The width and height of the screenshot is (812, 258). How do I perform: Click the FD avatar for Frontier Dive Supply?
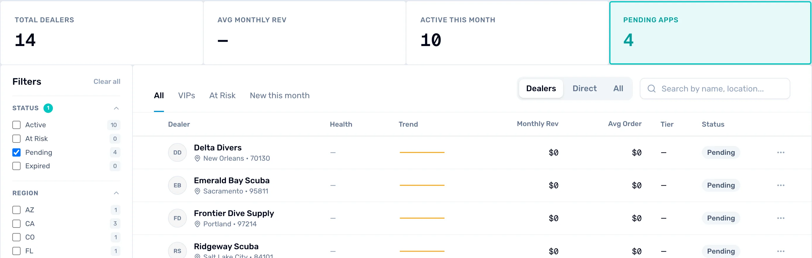(x=177, y=218)
